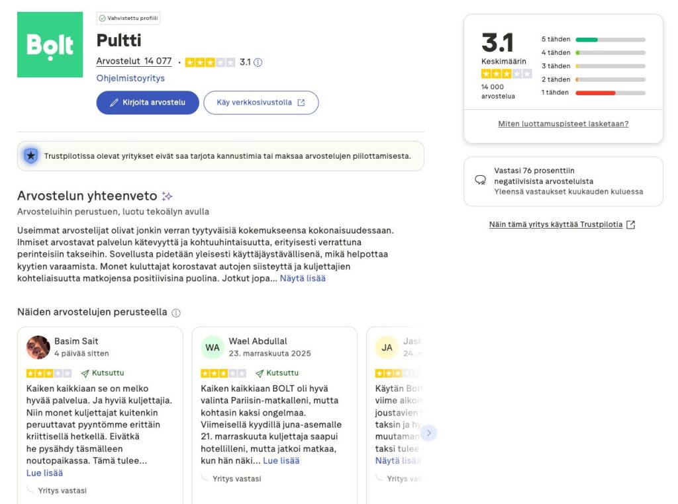Click the external link icon on Käy verkkosivustolla
Viewport: 678px width, 504px height.
coord(303,103)
